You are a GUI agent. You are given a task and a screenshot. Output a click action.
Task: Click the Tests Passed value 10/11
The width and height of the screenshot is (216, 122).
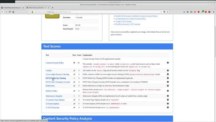[77, 29]
